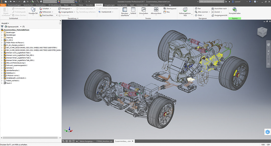The width and height of the screenshot is (271, 146).
Task: Click the Ausgangsansicht home view icon
Action: coord(213,15)
